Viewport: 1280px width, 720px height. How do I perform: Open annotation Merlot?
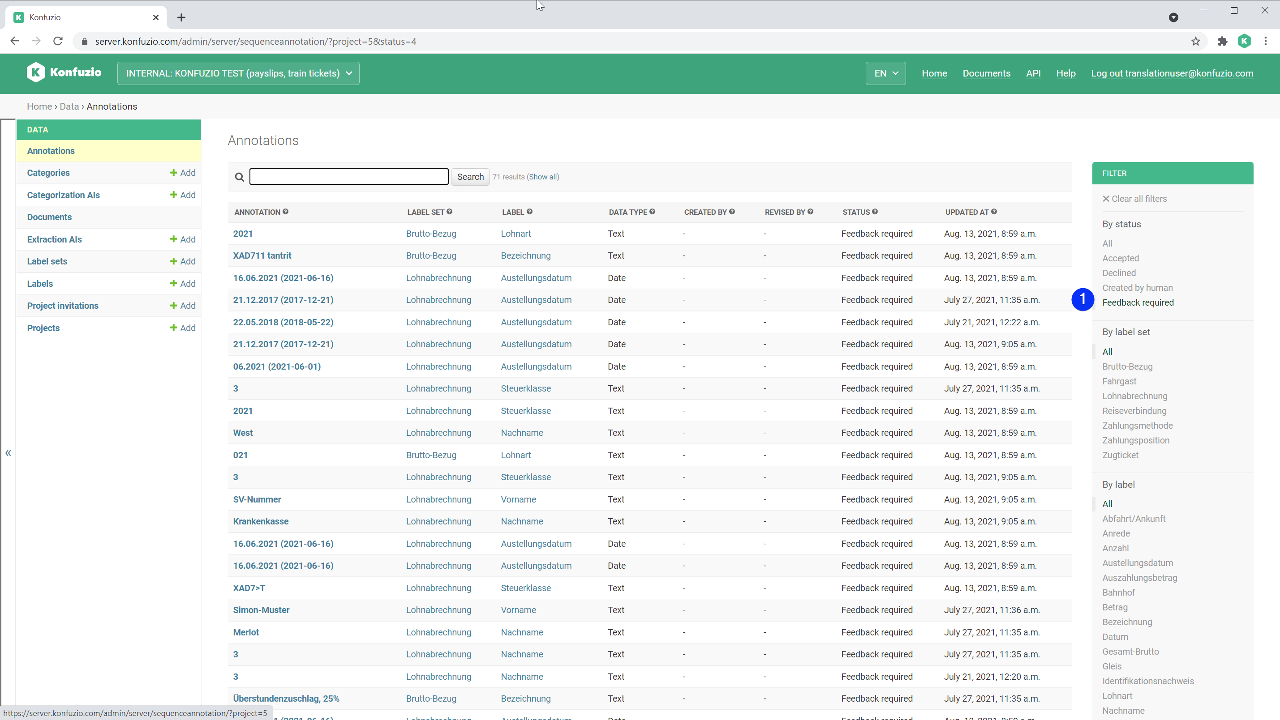[x=246, y=632]
